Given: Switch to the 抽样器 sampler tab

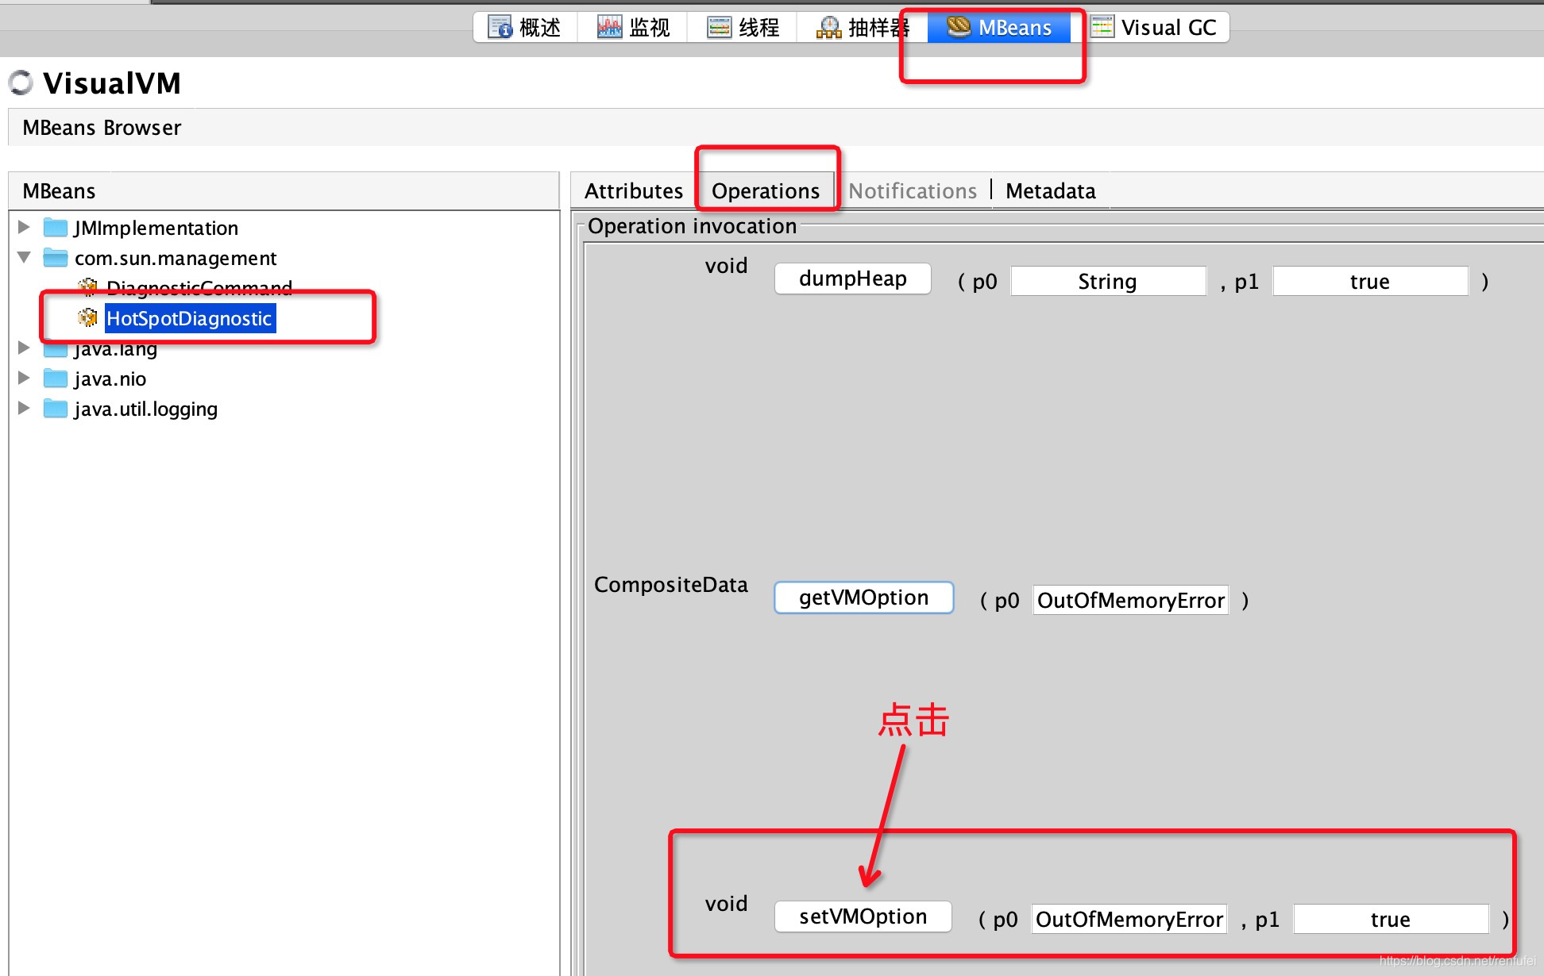Looking at the screenshot, I should pyautogui.click(x=863, y=28).
